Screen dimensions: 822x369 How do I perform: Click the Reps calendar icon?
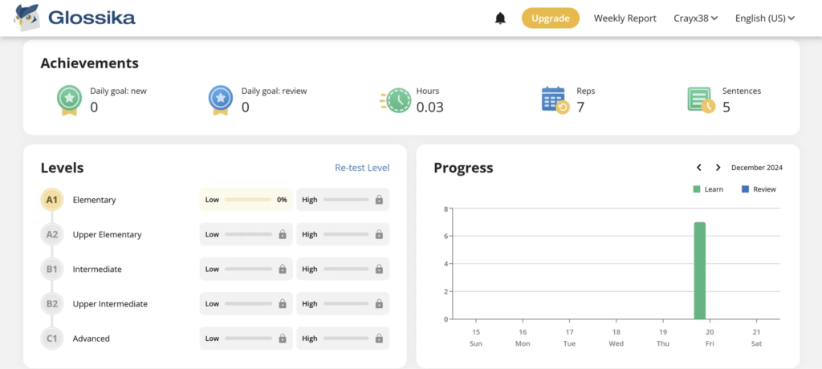coord(555,100)
